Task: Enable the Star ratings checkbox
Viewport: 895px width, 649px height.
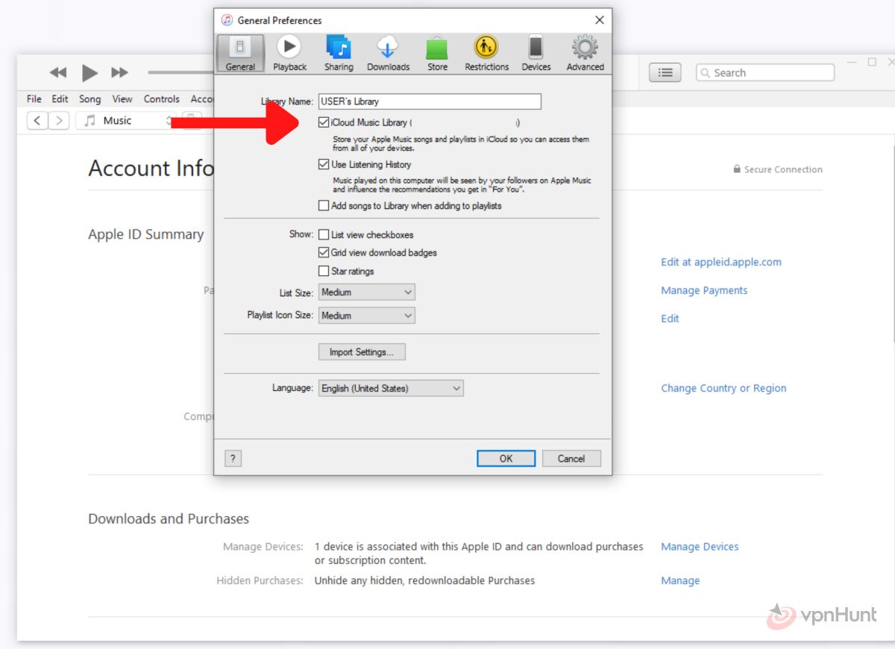Action: click(324, 271)
